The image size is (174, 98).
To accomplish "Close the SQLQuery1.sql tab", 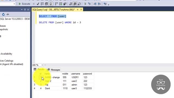I will (x=81, y=10).
